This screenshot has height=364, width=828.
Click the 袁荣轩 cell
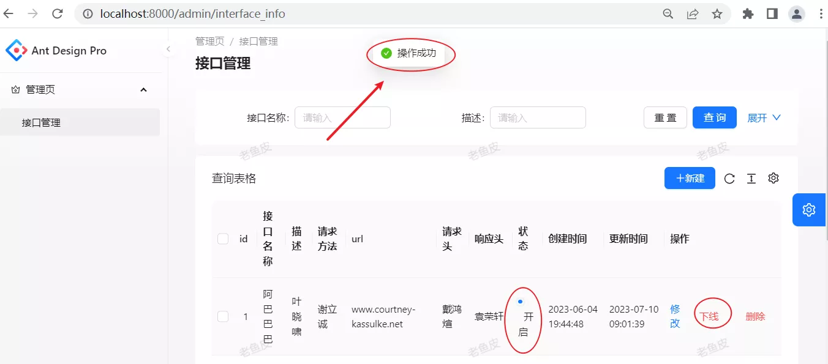[x=489, y=316]
